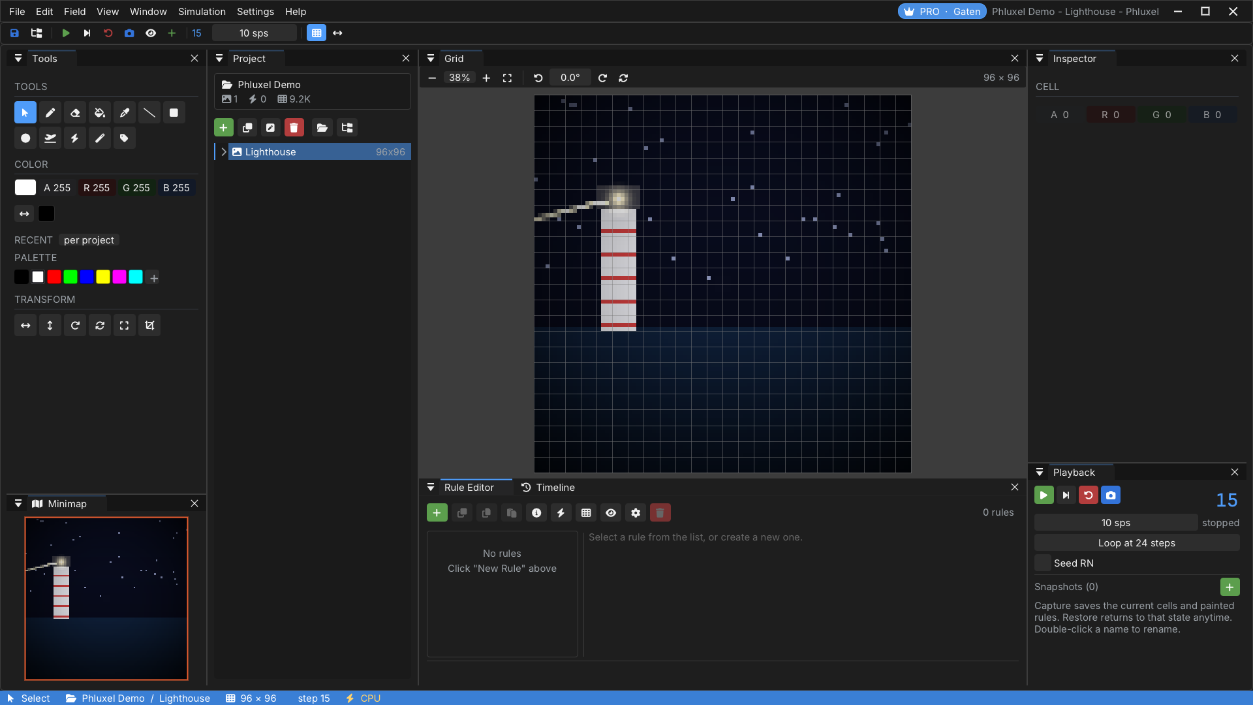
Task: Rotate the grid counterclockwise
Action: 538,78
